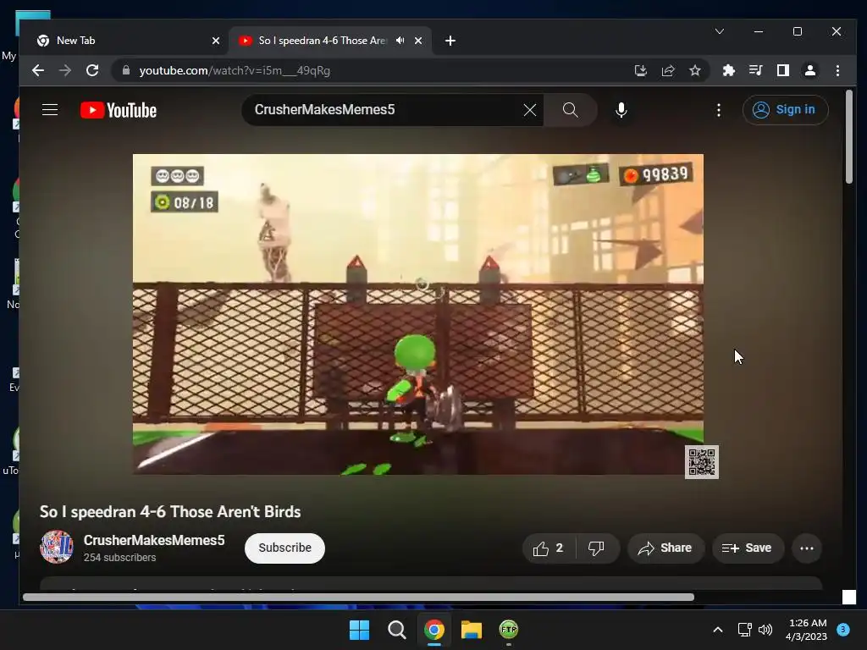Click the Chrome taskbar icon
The height and width of the screenshot is (650, 867).
(434, 630)
